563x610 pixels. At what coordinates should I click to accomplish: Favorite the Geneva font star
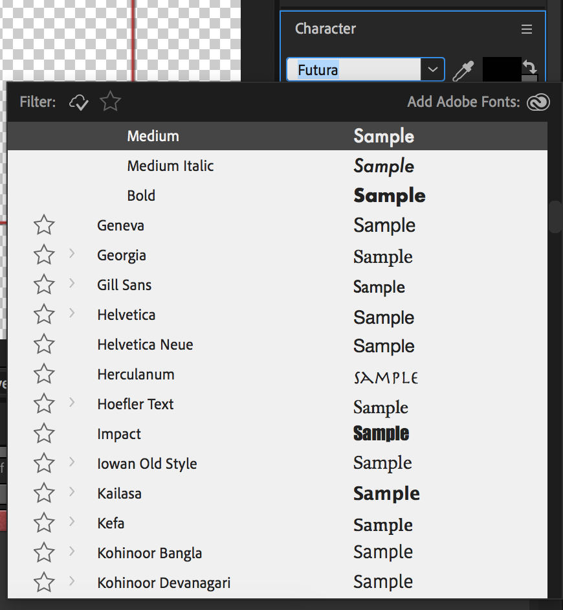pos(44,225)
